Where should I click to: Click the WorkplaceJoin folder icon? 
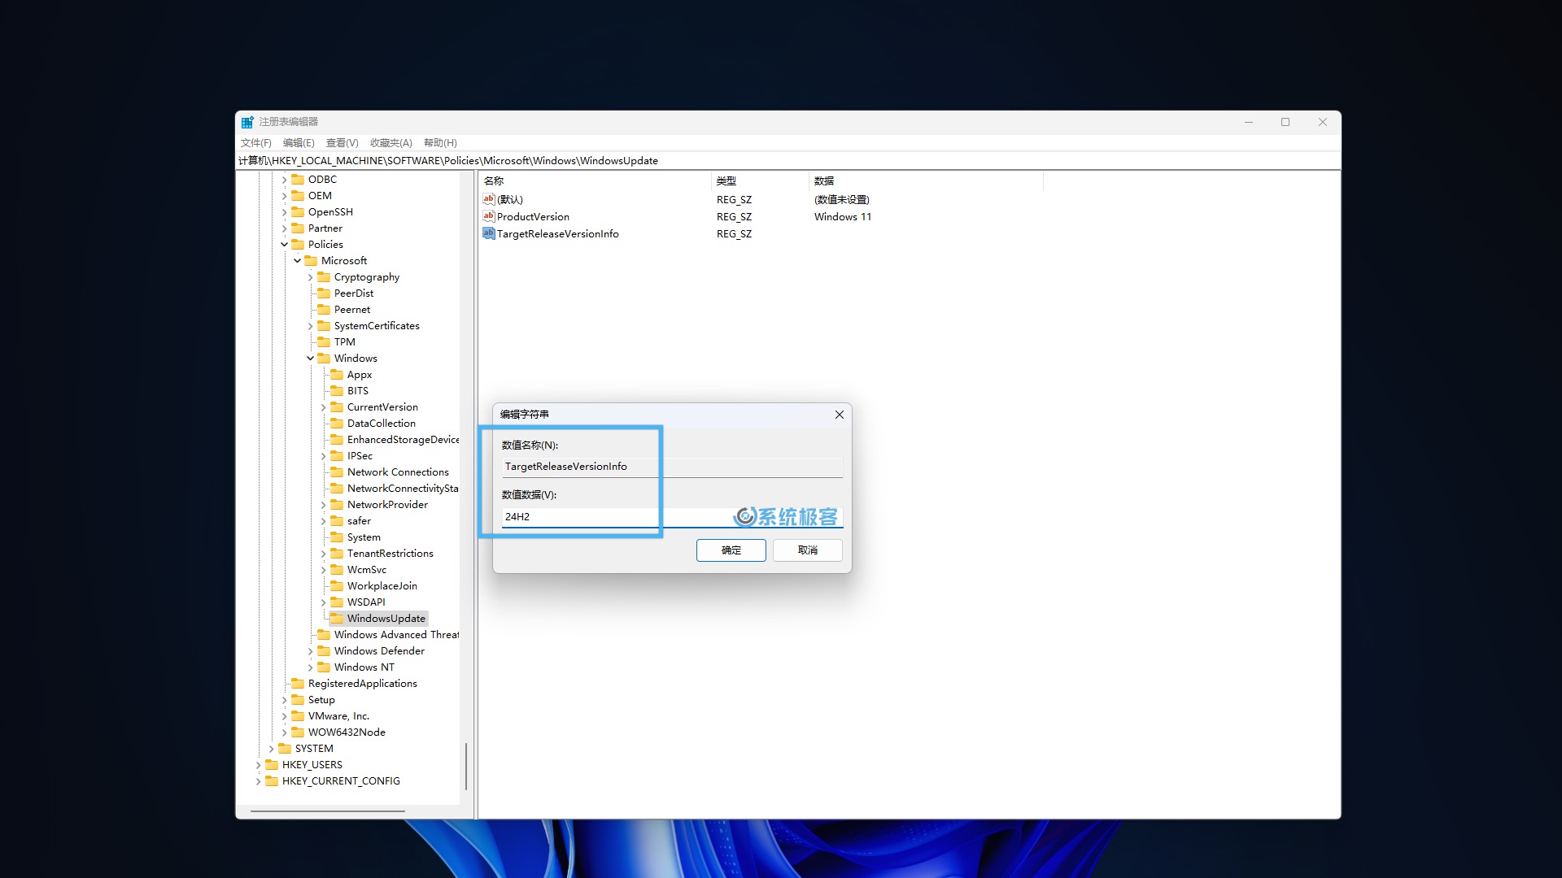point(337,586)
